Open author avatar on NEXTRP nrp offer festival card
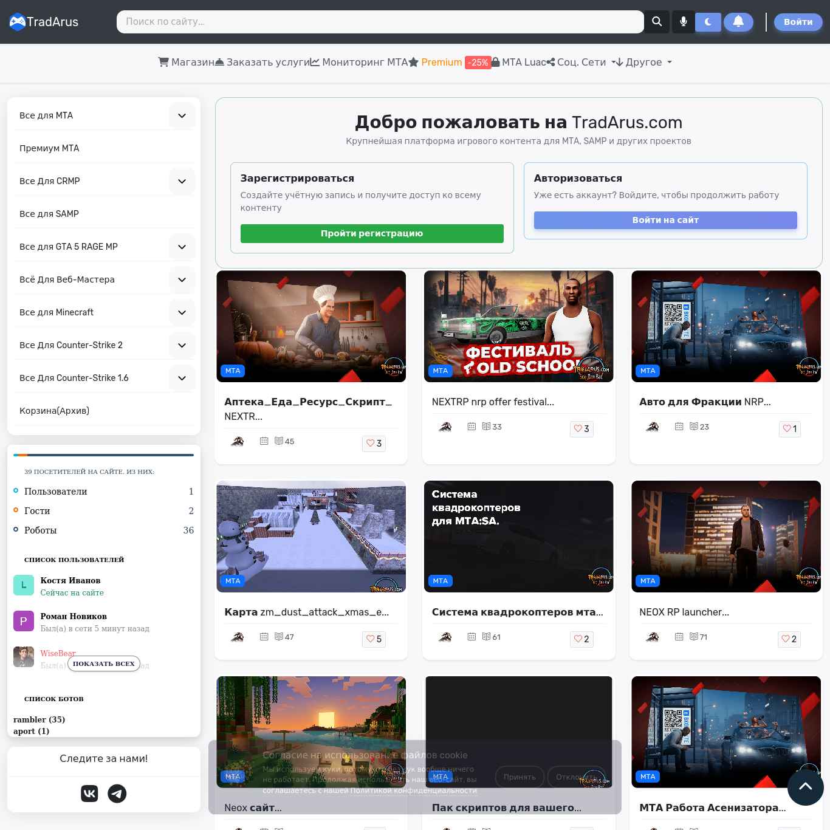The image size is (830, 830). [x=445, y=427]
